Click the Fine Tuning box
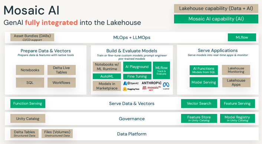The height and width of the screenshot is (144, 262). [x=137, y=76]
